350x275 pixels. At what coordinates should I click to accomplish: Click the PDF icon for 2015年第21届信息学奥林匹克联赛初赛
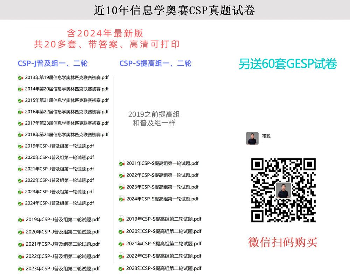(x=21, y=100)
